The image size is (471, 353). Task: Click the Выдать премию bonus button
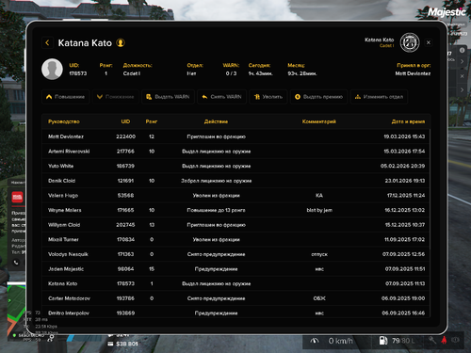click(x=318, y=97)
